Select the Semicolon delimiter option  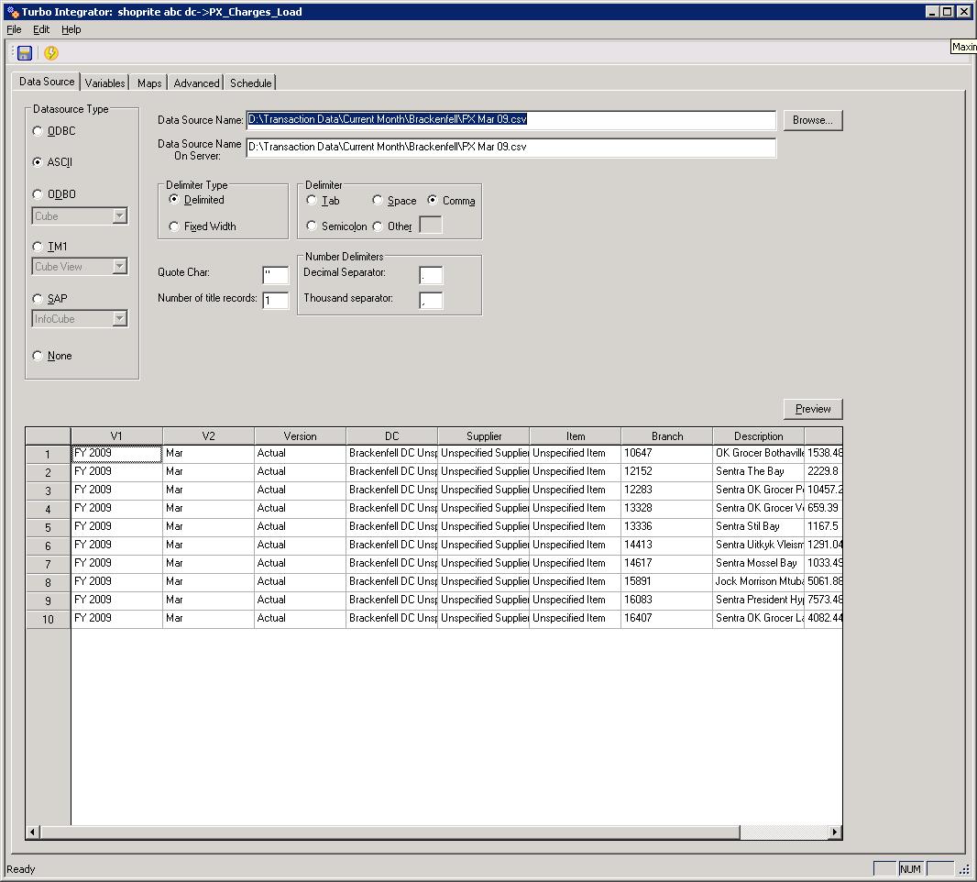[312, 226]
